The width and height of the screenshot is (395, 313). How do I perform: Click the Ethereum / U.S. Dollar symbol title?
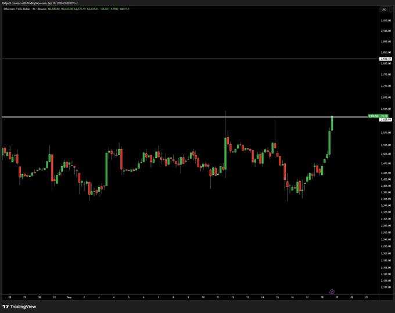click(16, 9)
